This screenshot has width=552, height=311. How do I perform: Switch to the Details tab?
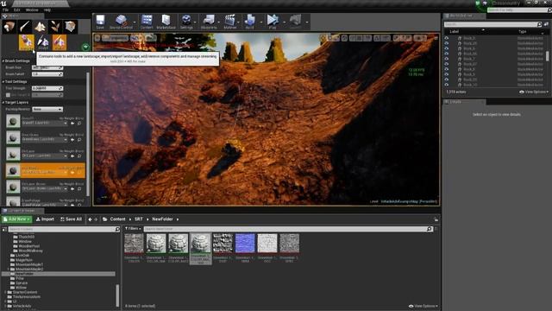tap(464, 102)
